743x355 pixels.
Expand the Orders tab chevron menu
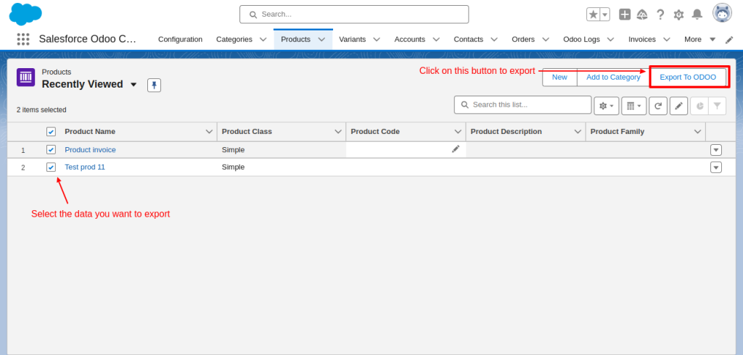(546, 39)
